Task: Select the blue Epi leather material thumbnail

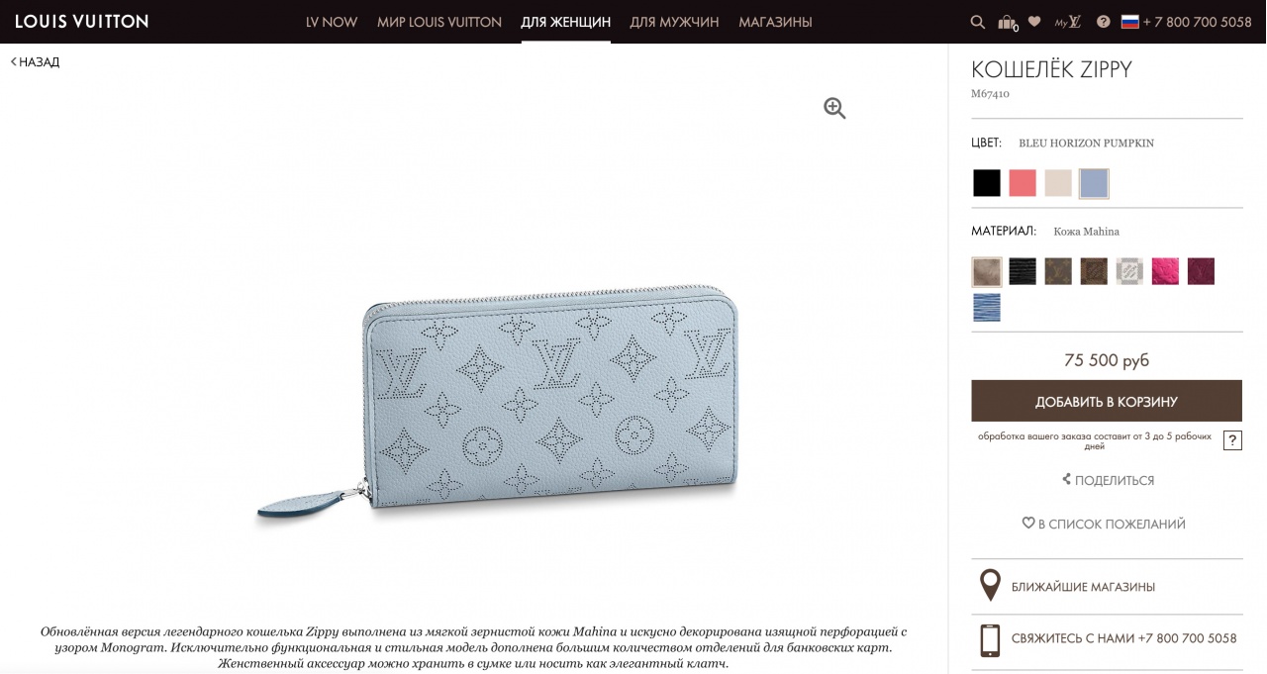Action: coord(987,307)
